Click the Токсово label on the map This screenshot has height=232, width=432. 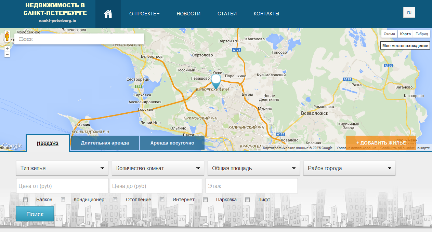(279, 52)
